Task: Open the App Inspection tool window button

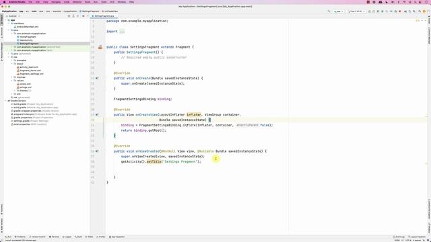Action: (117, 237)
